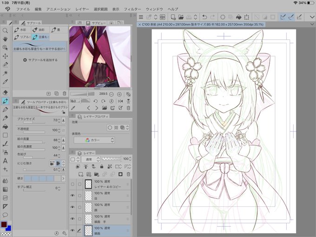Image resolution: width=316 pixels, height=237 pixels.
Task: Toggle visibility of layer 線画 手
Action: 72,219
